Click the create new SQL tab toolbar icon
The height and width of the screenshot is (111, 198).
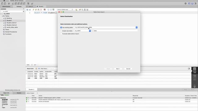[2, 3]
